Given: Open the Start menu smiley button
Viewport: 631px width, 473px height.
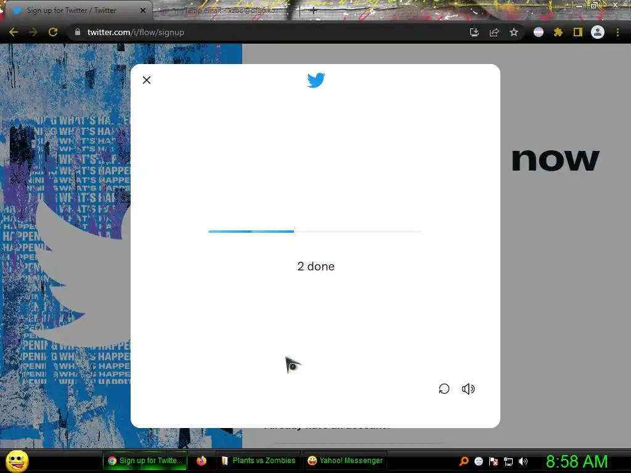Looking at the screenshot, I should click(x=17, y=461).
